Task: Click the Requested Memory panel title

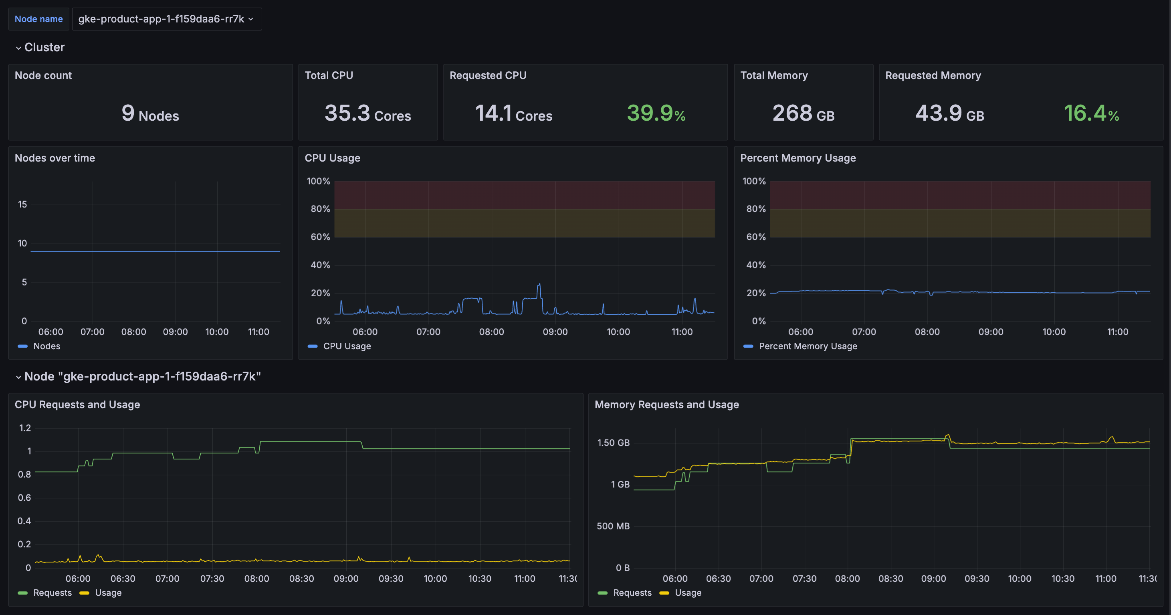Action: tap(933, 75)
